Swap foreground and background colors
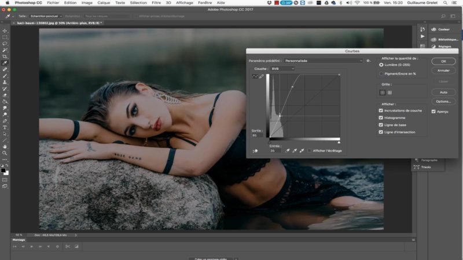This screenshot has height=260, width=463. [7, 165]
